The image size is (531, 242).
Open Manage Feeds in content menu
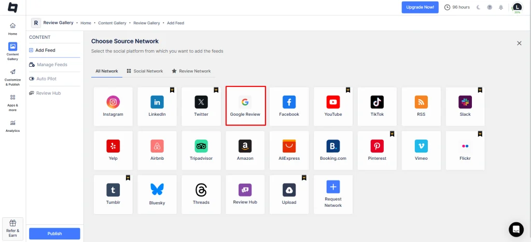point(51,65)
